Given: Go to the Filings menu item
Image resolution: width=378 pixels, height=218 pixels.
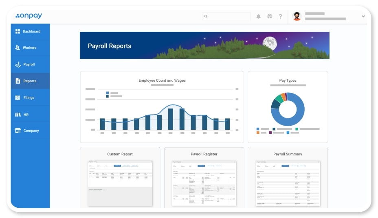Looking at the screenshot, I should [x=29, y=98].
